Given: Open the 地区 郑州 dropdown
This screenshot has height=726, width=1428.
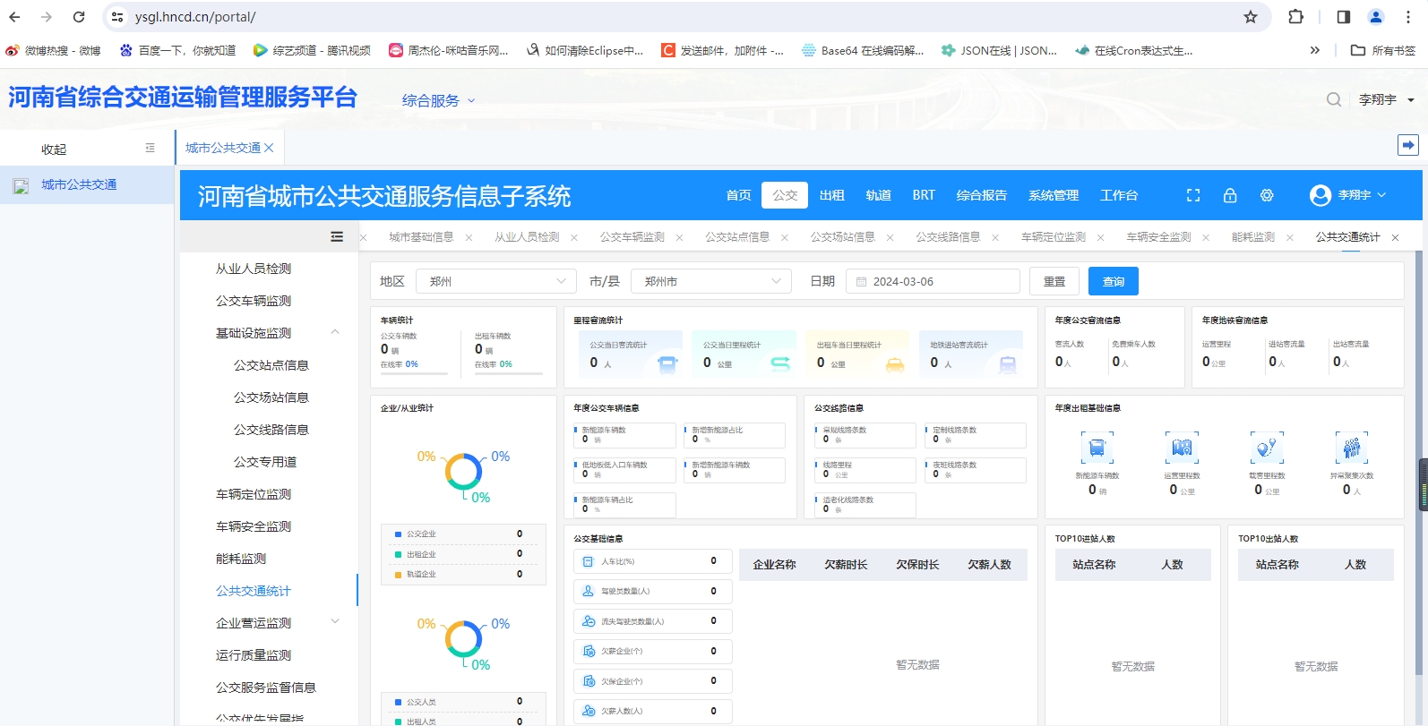Looking at the screenshot, I should coord(495,281).
